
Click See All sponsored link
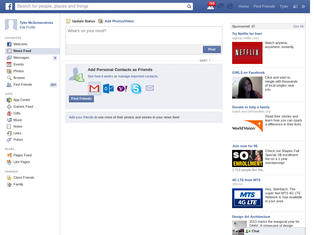(298, 26)
